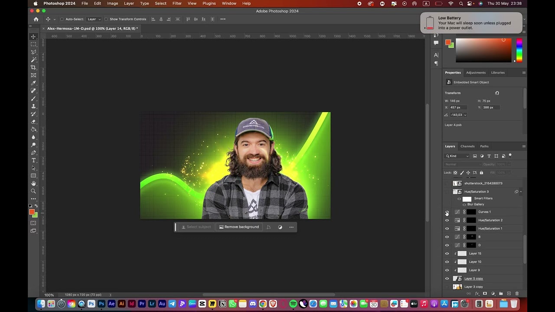This screenshot has width=555, height=312.
Task: Open the Normal blend mode dropdown
Action: point(463,164)
